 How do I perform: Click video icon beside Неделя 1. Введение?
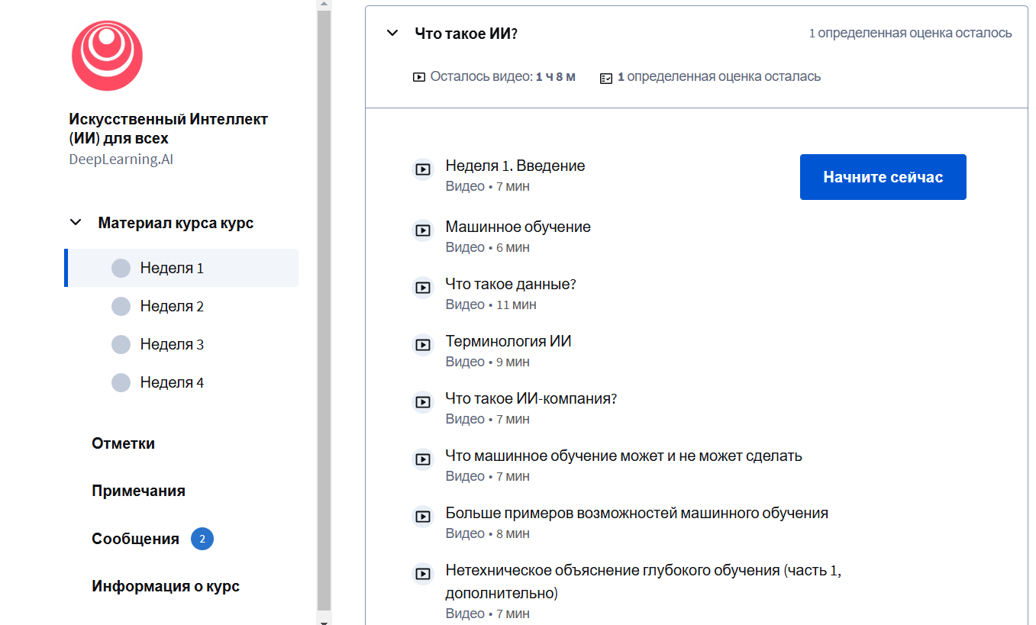[x=422, y=169]
